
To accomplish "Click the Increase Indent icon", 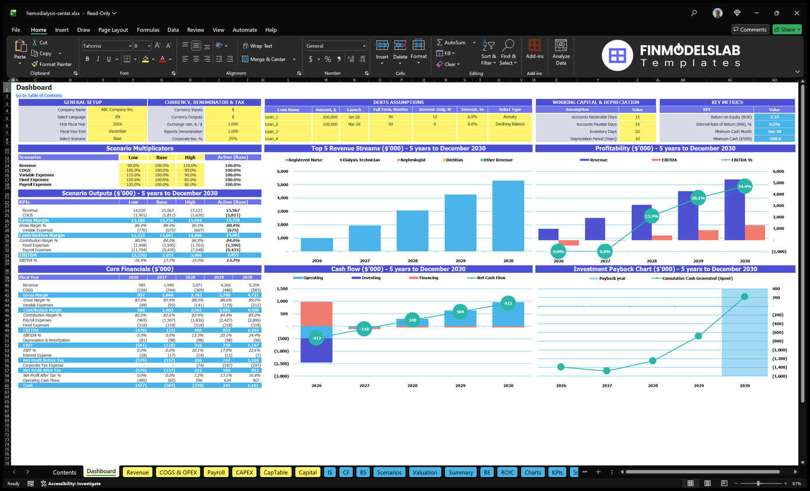I will click(230, 59).
